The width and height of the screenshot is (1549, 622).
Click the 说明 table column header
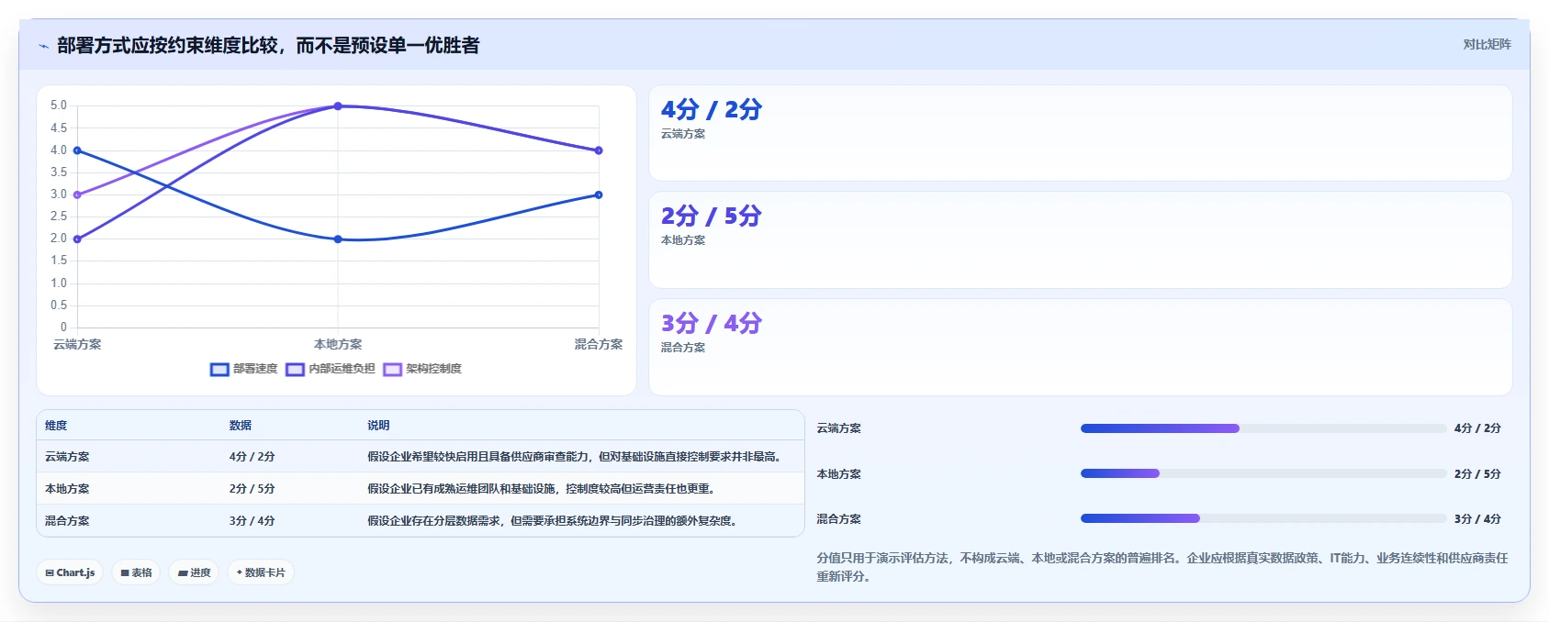378,426
